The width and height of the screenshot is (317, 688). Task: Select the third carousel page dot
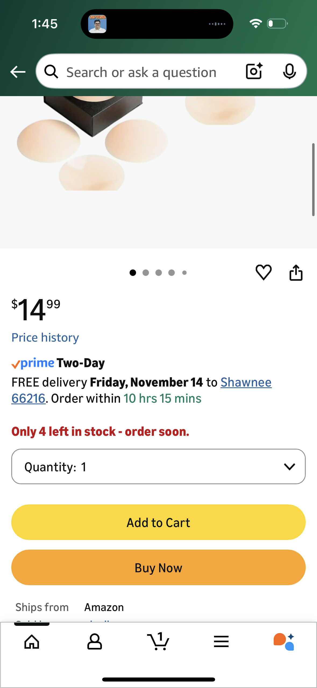pos(159,273)
